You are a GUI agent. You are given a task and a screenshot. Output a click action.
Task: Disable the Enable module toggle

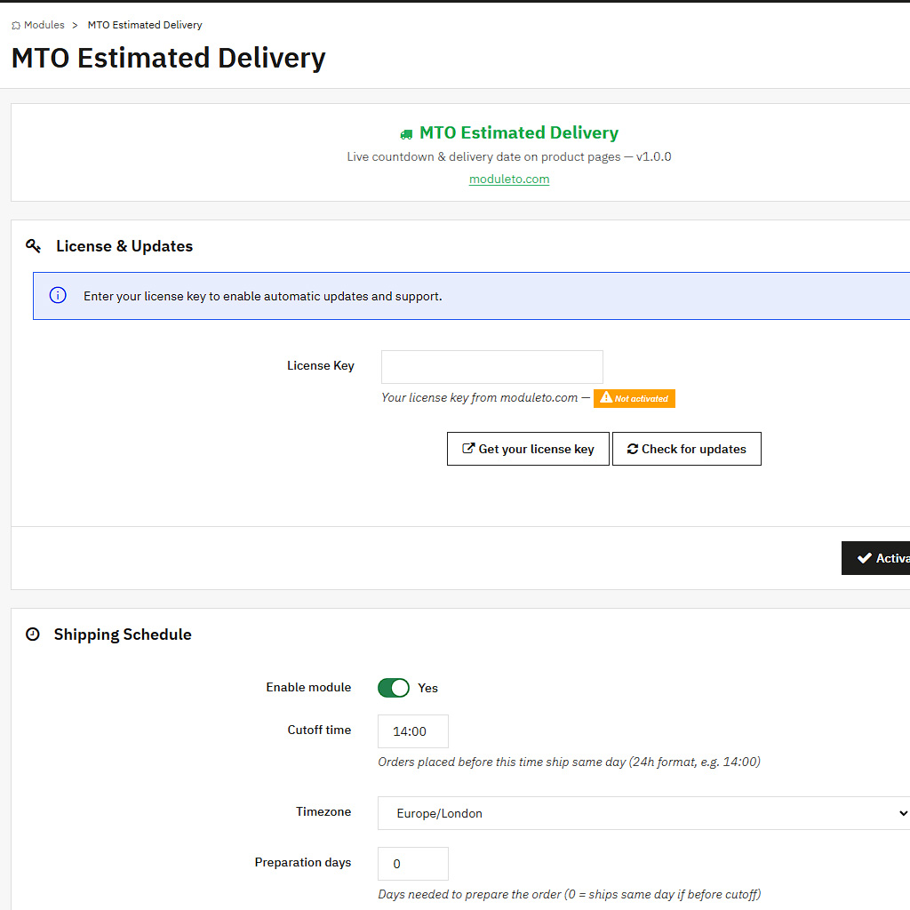pyautogui.click(x=393, y=688)
